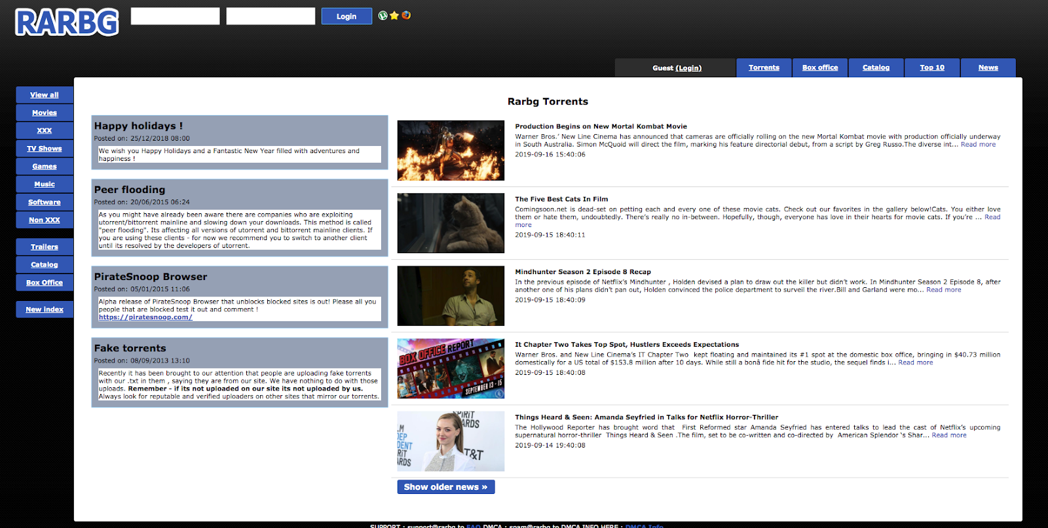The image size is (1048, 528).
Task: Select Movies category in sidebar
Action: coord(45,113)
